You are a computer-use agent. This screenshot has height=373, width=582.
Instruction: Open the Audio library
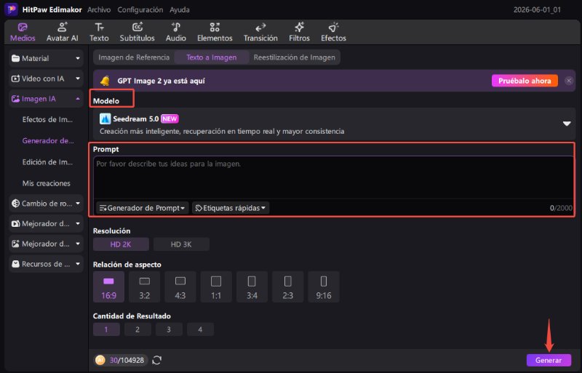[x=175, y=32]
